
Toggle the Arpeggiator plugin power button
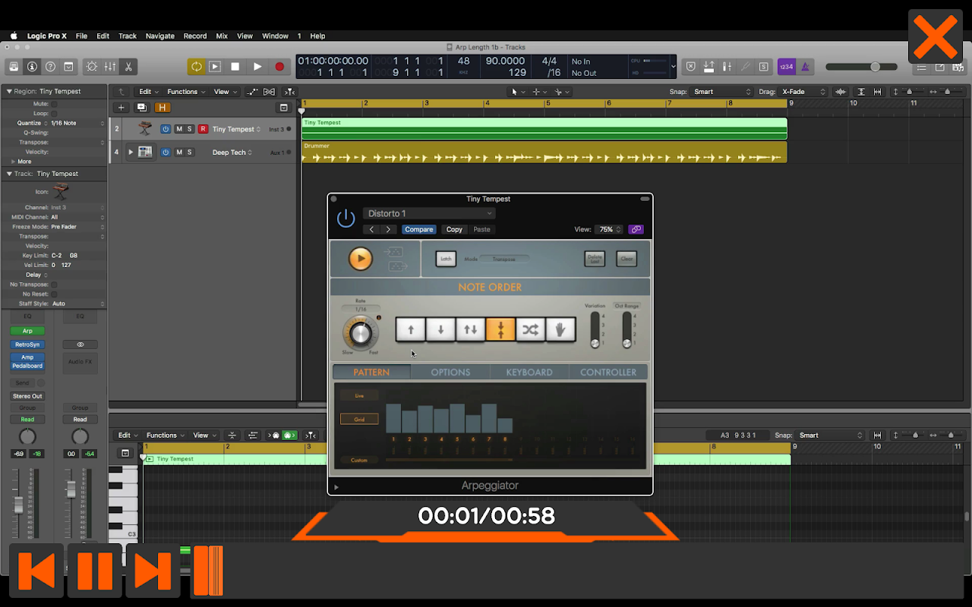pos(346,219)
